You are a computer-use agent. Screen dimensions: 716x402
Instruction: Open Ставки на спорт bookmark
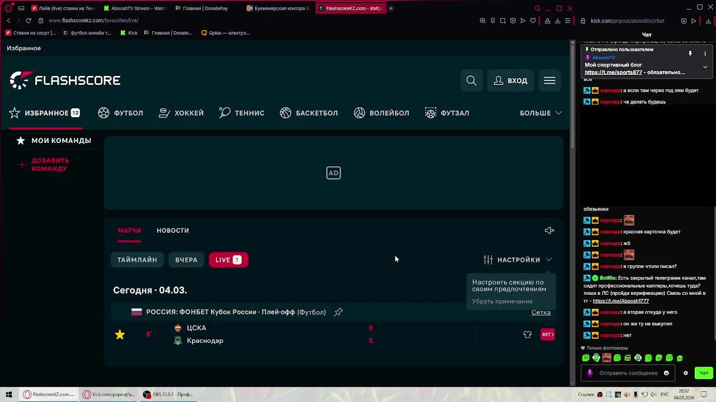click(31, 33)
